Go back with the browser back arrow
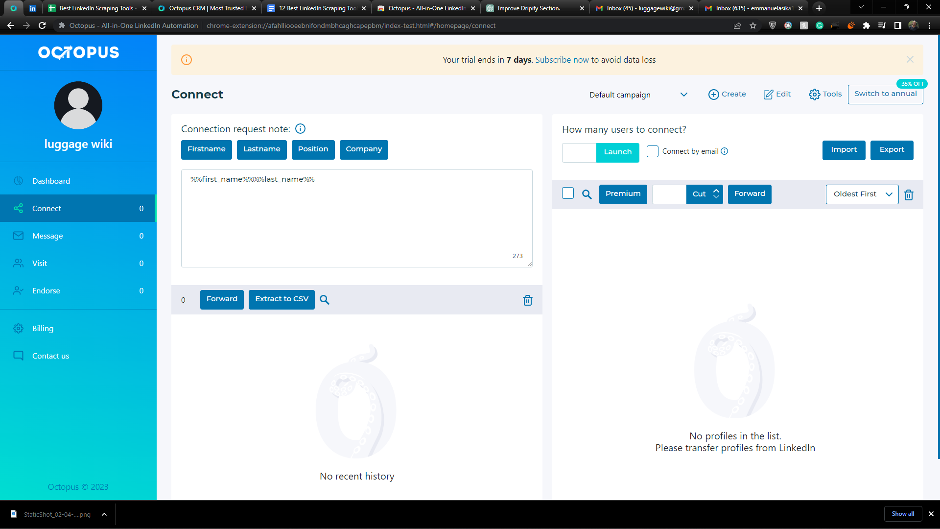 [11, 25]
